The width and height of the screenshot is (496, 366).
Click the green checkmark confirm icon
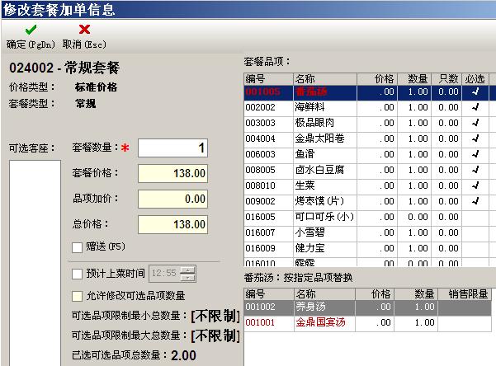[30, 30]
